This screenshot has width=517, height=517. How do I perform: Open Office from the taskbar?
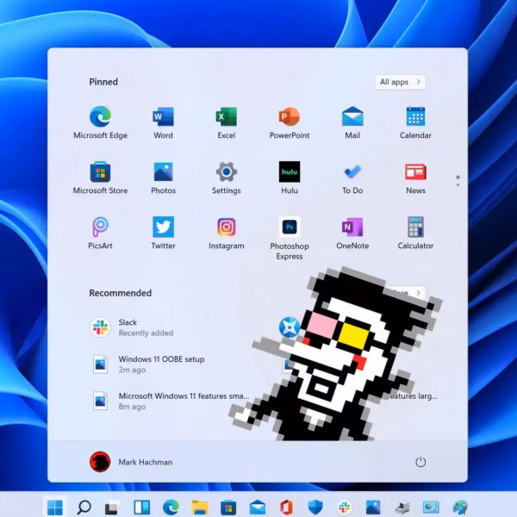pyautogui.click(x=286, y=508)
